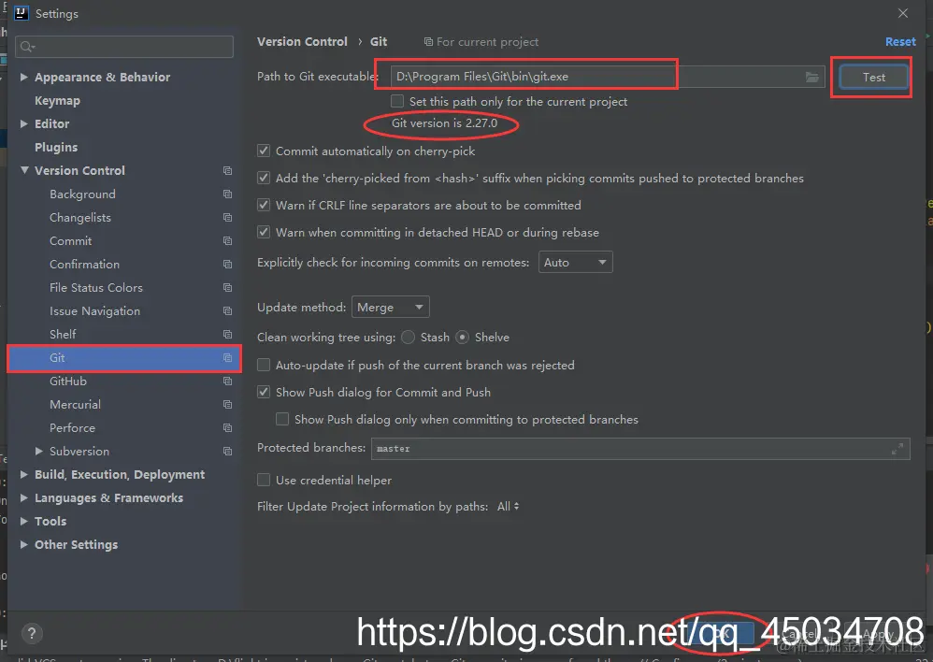Click the project-level icon beside Commit
The width and height of the screenshot is (933, 662).
pos(227,241)
